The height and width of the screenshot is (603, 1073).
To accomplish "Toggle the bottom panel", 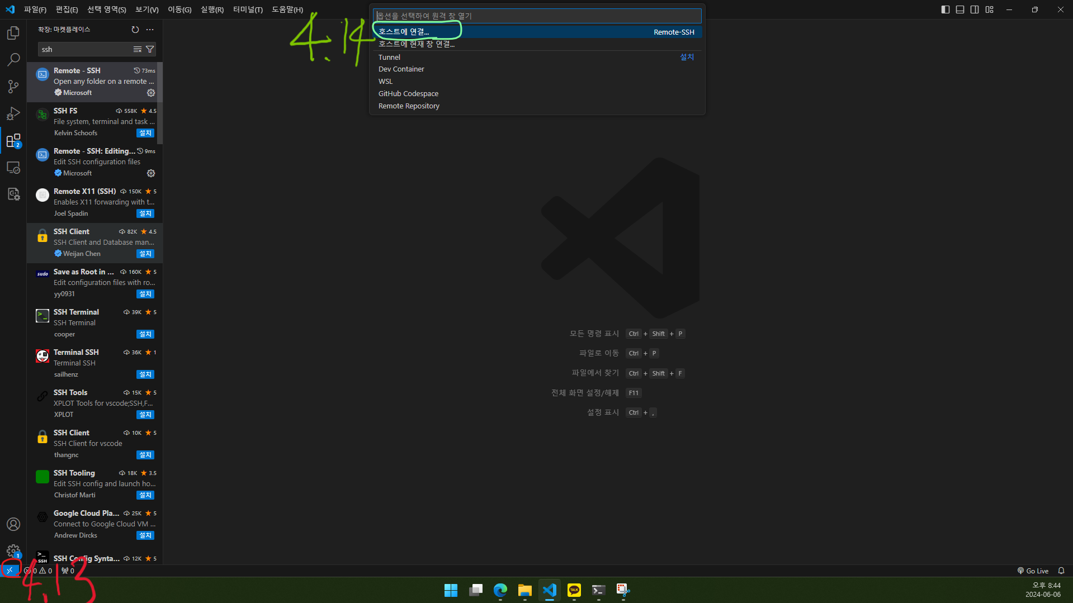I will [x=960, y=10].
